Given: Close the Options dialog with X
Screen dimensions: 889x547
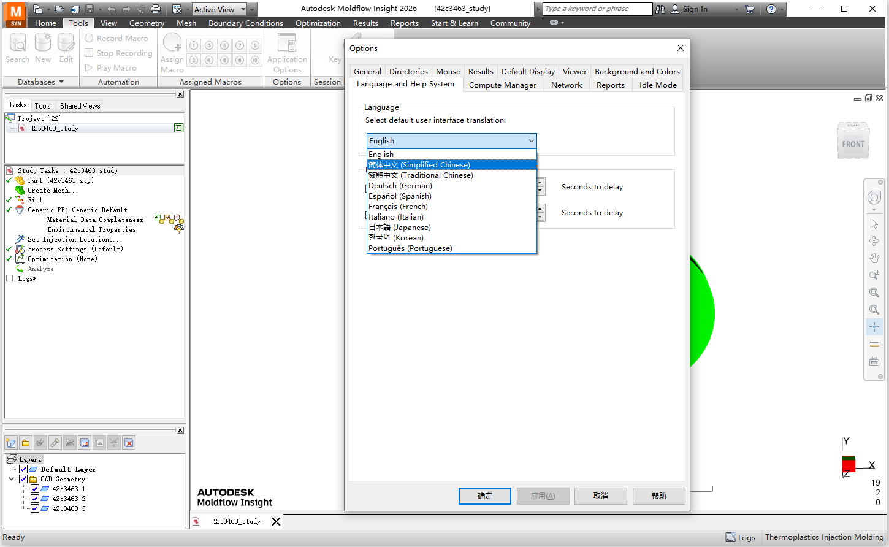Looking at the screenshot, I should click(680, 48).
